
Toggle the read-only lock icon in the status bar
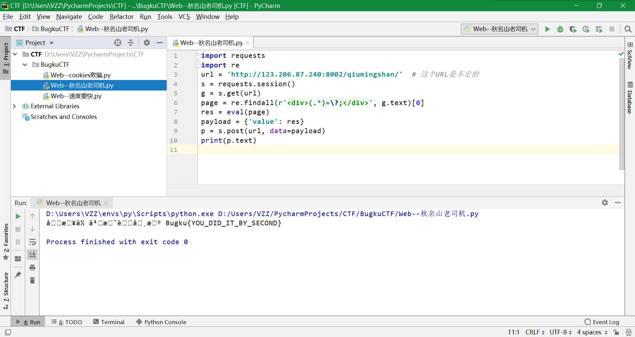point(616,332)
